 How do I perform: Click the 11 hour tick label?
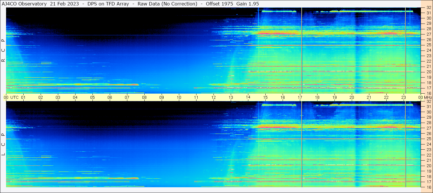(x=196, y=97)
